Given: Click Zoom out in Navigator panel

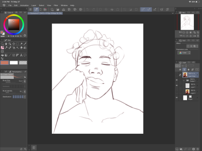Looking at the screenshot, I should coord(184,33).
